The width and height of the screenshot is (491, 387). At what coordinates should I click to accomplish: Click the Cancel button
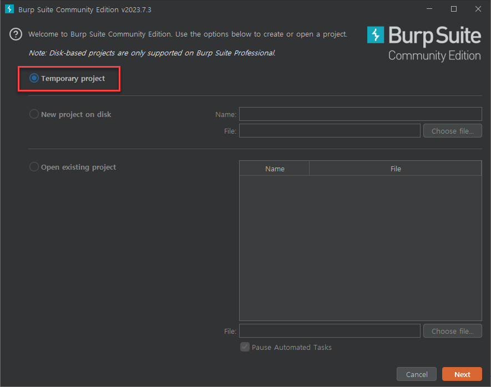coord(417,374)
